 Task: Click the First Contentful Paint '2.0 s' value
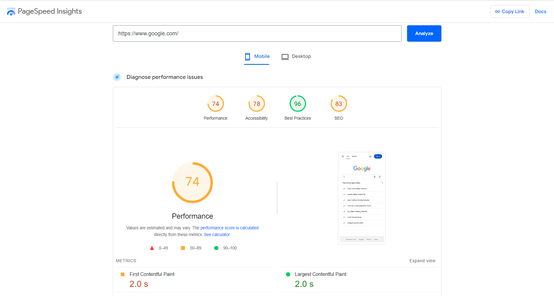(139, 284)
